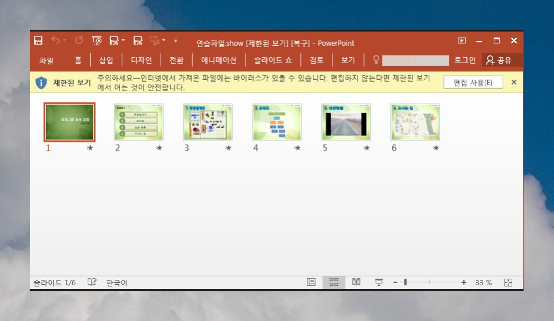Switch to Reading view icon
554x321 pixels.
tap(356, 282)
